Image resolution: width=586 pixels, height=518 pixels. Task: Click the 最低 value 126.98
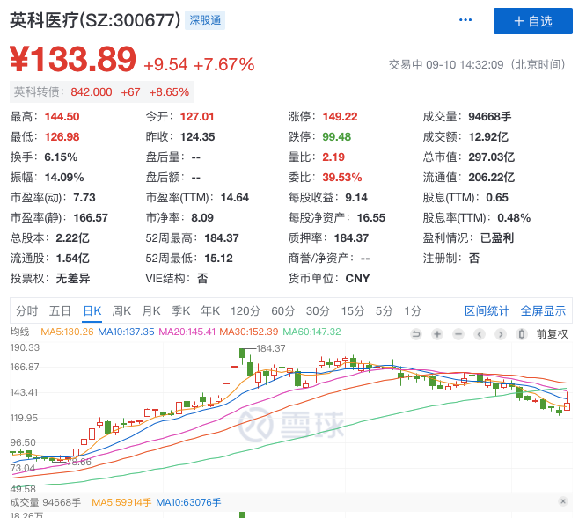tap(62, 136)
